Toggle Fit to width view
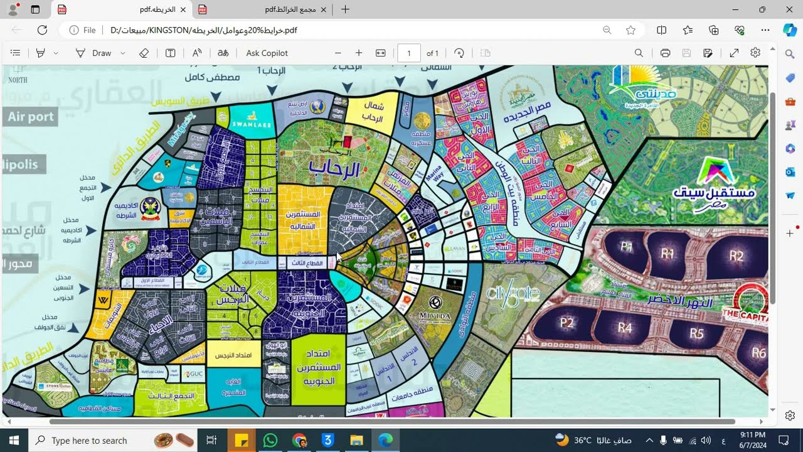This screenshot has height=452, width=803. (380, 53)
